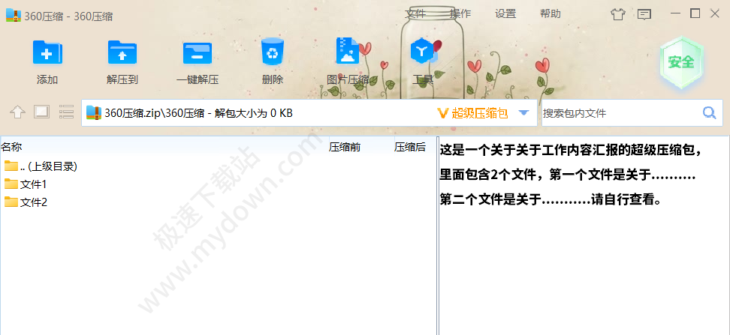Click the 360压缩 app logo in title bar
This screenshot has width=730, height=335.
coord(14,15)
